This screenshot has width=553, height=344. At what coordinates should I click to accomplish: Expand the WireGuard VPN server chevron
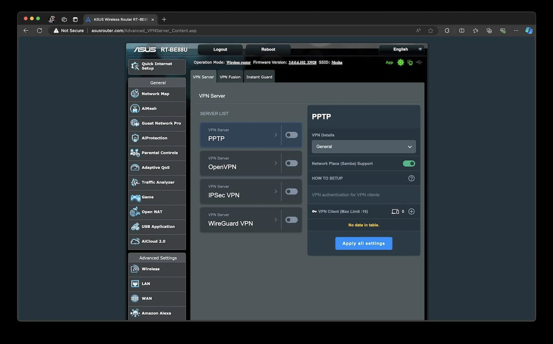coord(276,220)
